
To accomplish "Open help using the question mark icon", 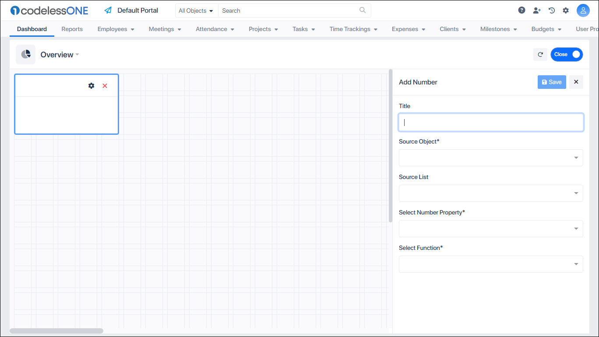I will 521,10.
